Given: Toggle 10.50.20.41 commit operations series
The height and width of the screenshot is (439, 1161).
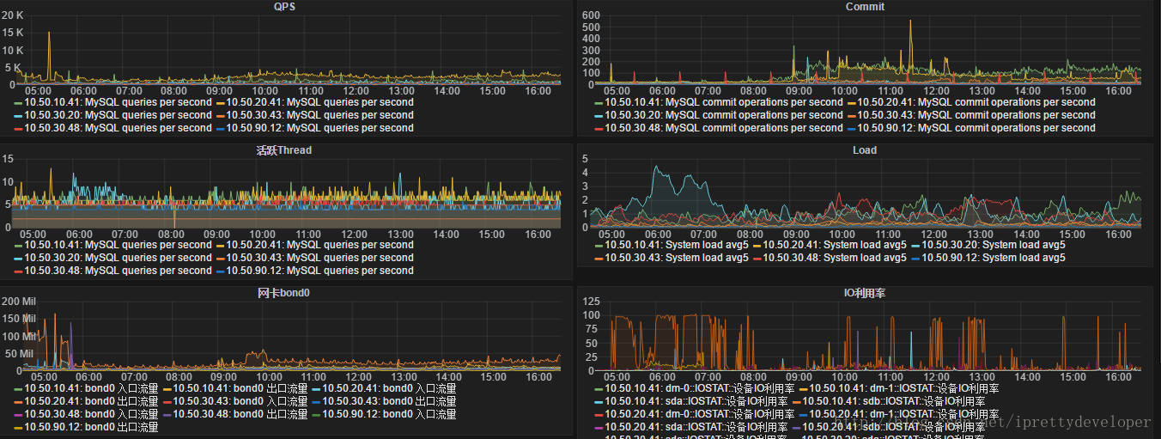Looking at the screenshot, I should click(971, 101).
